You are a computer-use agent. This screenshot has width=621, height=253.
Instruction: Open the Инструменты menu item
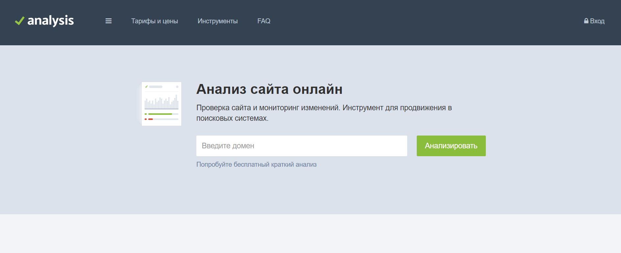coord(217,21)
